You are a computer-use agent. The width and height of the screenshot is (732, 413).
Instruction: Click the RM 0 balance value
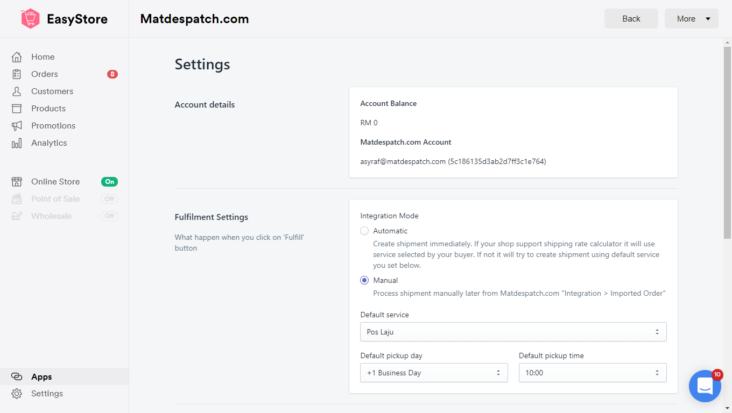[x=369, y=123]
